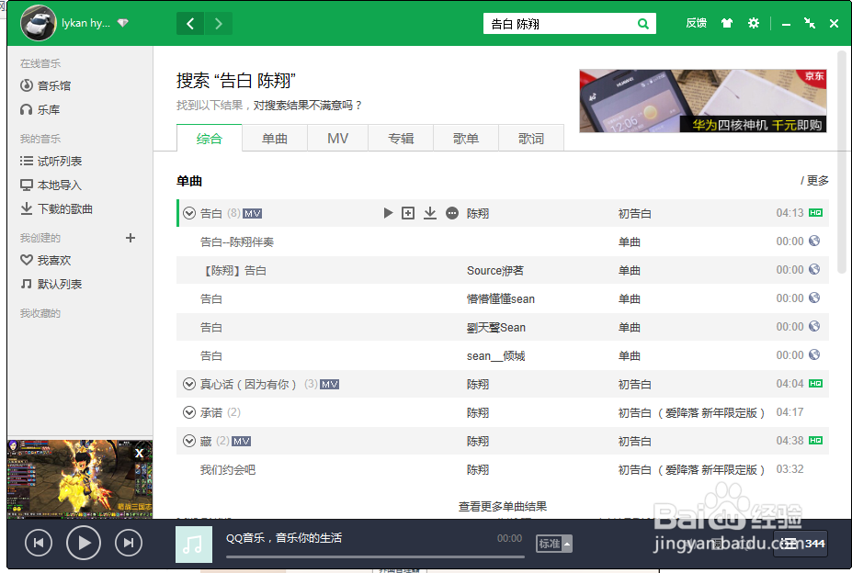Go back with the navigation arrow
The width and height of the screenshot is (852, 573).
click(x=189, y=23)
